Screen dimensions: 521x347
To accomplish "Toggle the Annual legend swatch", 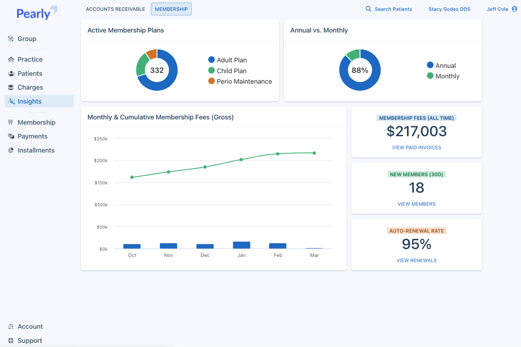I will pyautogui.click(x=430, y=65).
